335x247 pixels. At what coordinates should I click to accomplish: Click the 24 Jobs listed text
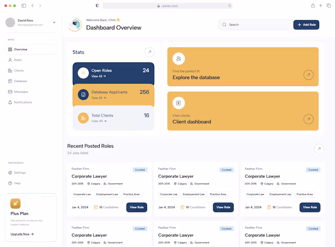[x=77, y=153]
